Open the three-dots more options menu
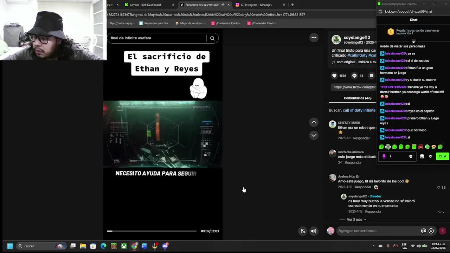The width and height of the screenshot is (450, 253). point(314,38)
